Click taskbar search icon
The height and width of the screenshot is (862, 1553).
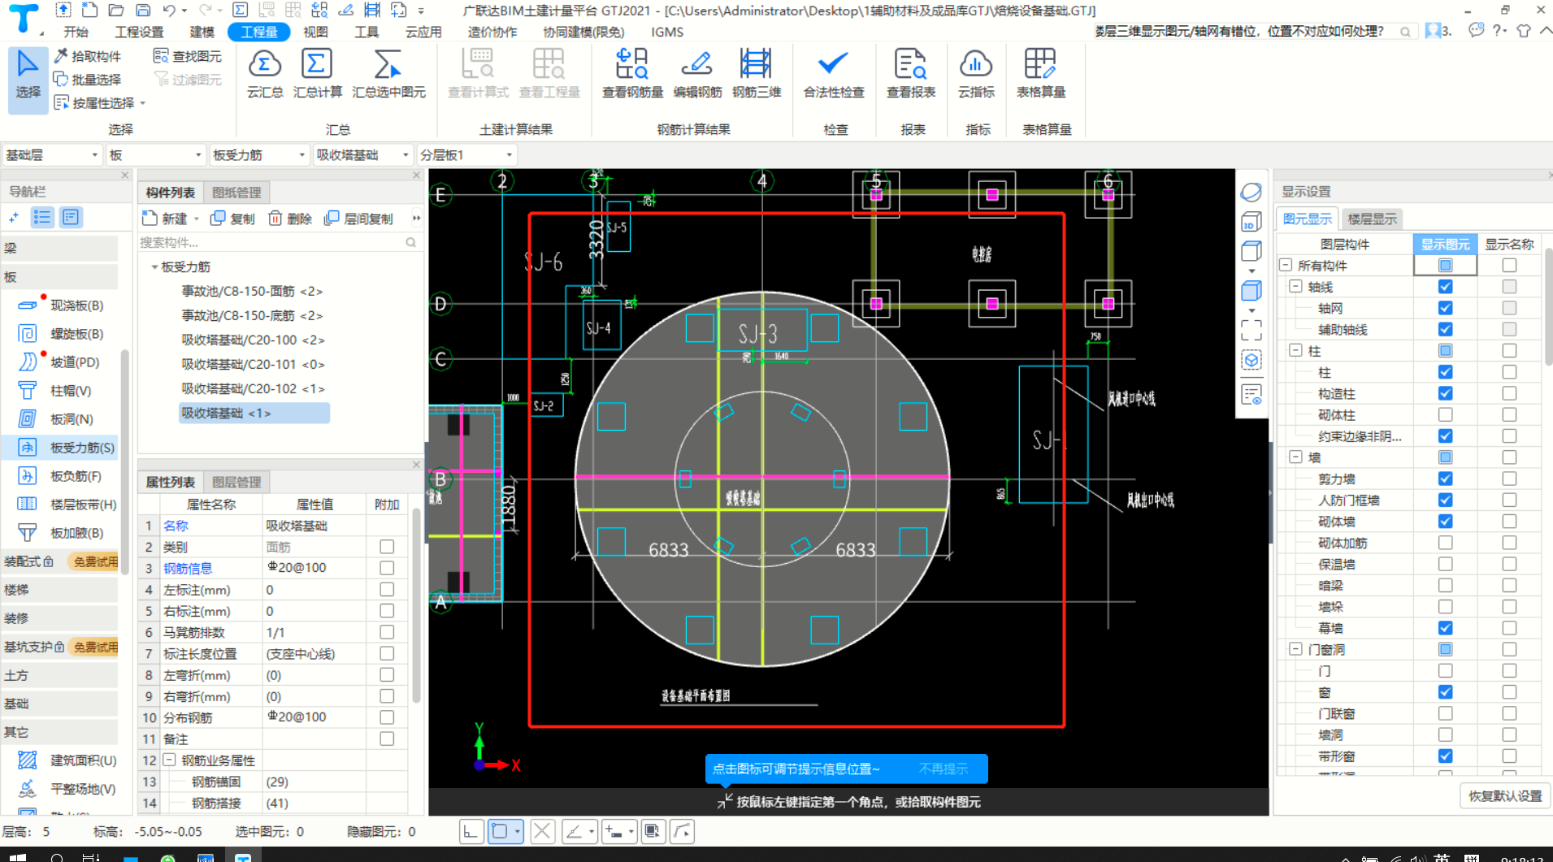point(57,857)
